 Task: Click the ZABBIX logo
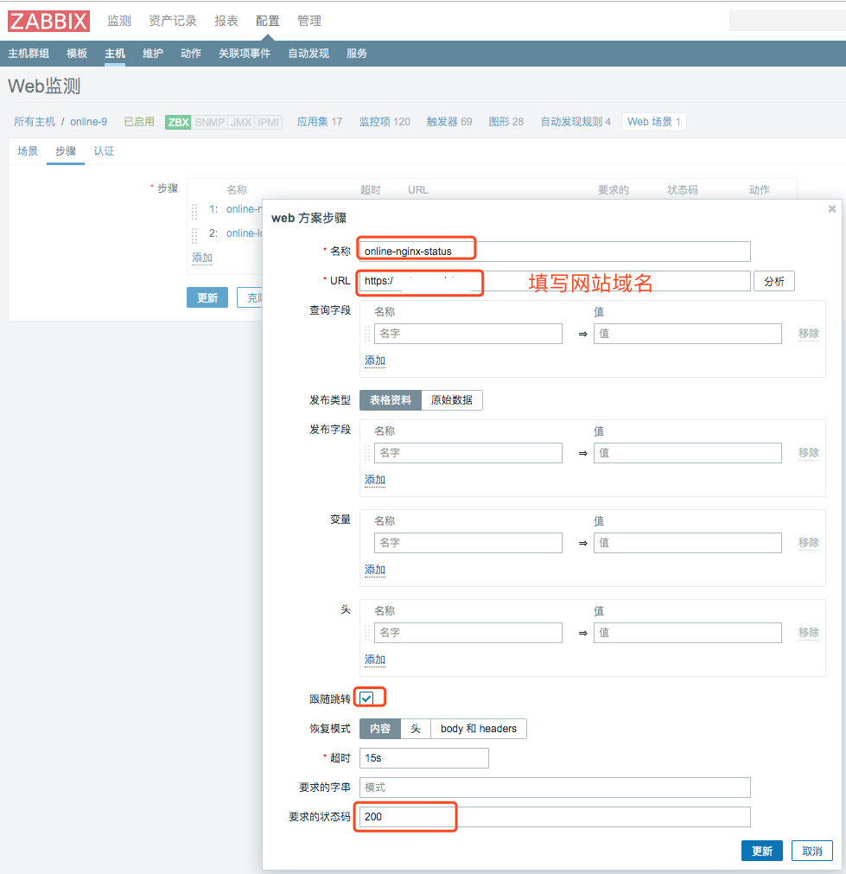pos(48,22)
